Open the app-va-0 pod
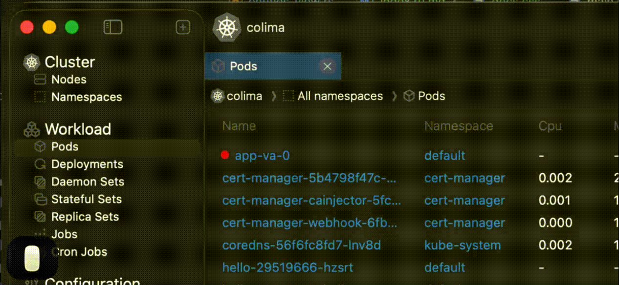Image resolution: width=619 pixels, height=285 pixels. click(262, 156)
